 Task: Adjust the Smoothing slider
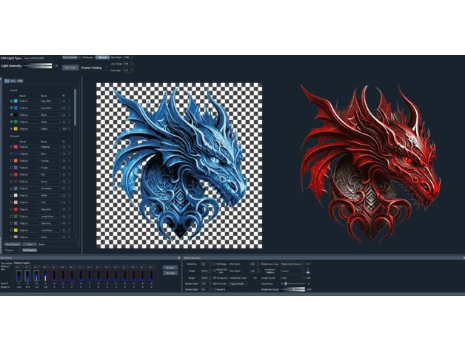[x=292, y=284]
